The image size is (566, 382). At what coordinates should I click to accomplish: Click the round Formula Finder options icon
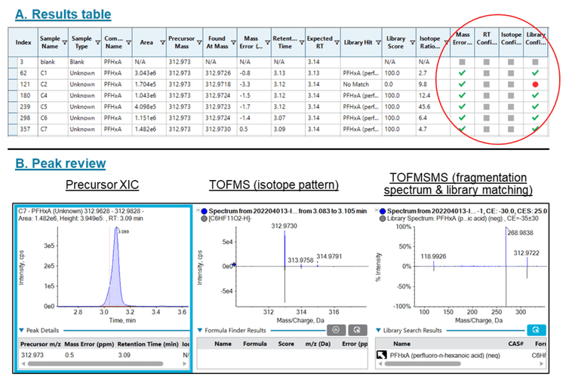tap(335, 330)
